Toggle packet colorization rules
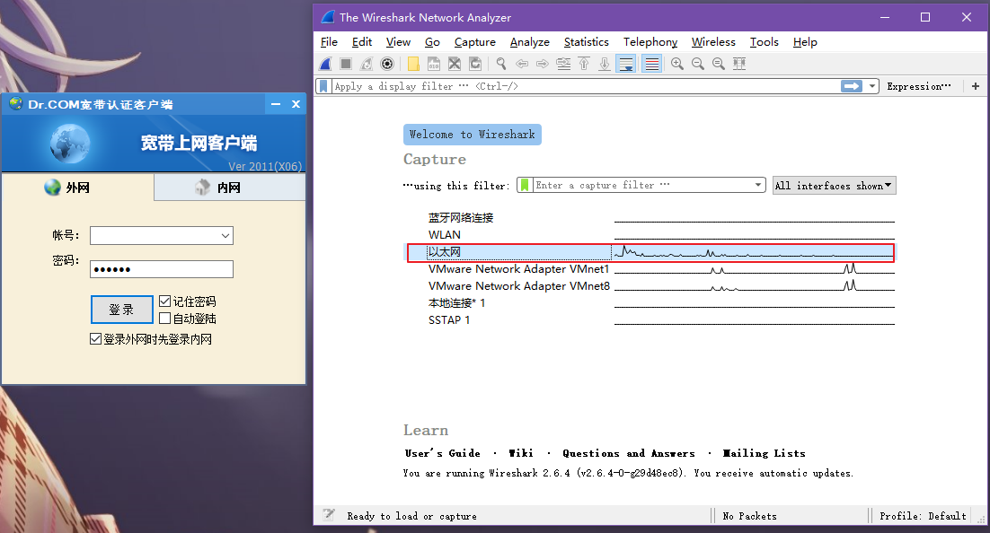This screenshot has height=533, width=990. click(652, 64)
